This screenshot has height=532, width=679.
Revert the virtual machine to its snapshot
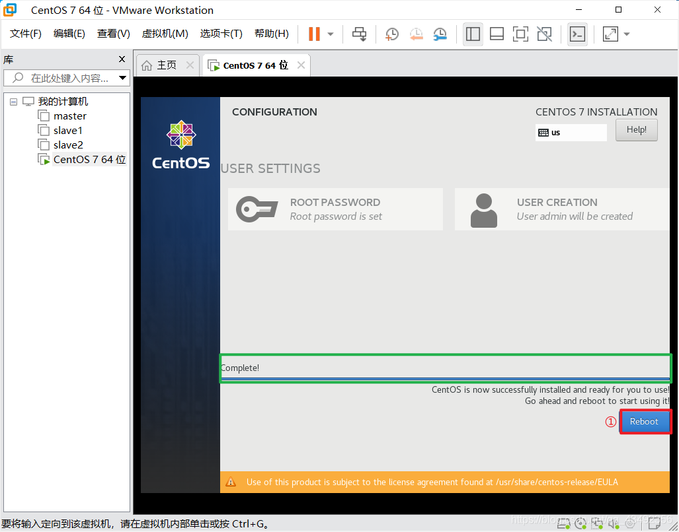click(x=416, y=34)
